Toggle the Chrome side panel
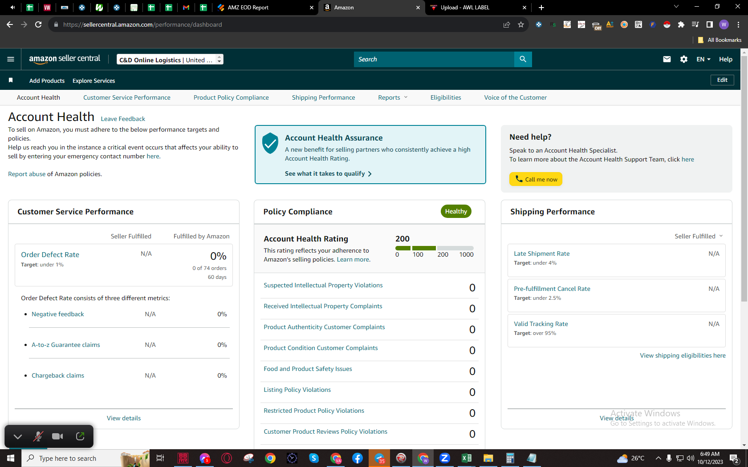The height and width of the screenshot is (467, 748). 710,24
